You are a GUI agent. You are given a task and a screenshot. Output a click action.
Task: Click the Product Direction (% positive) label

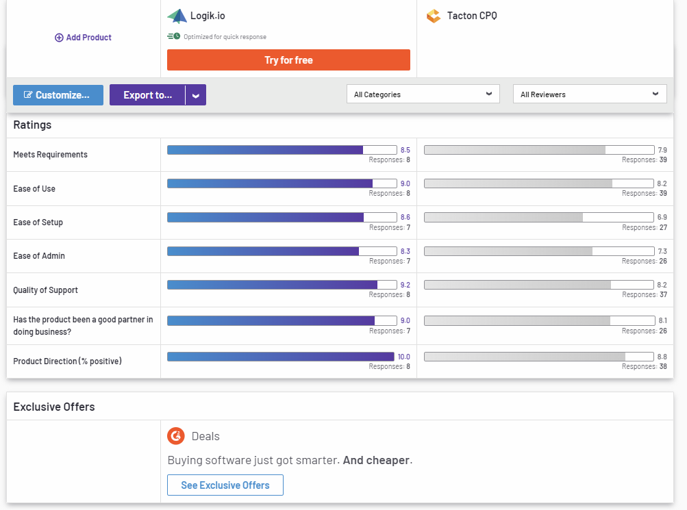click(68, 361)
